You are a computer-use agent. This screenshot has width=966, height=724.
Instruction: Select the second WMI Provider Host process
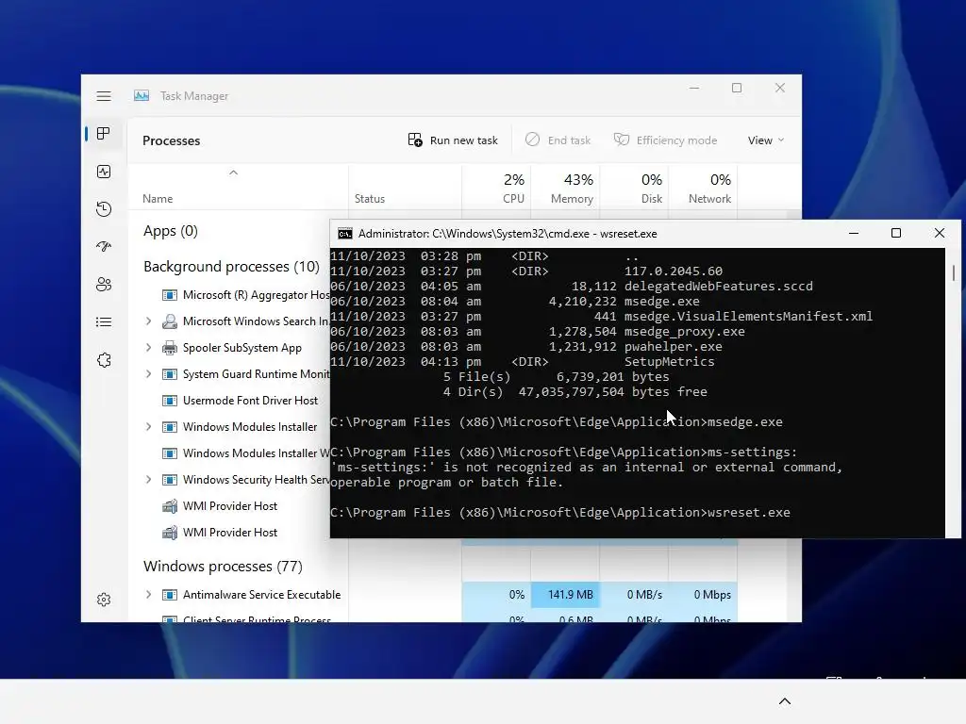click(x=229, y=533)
